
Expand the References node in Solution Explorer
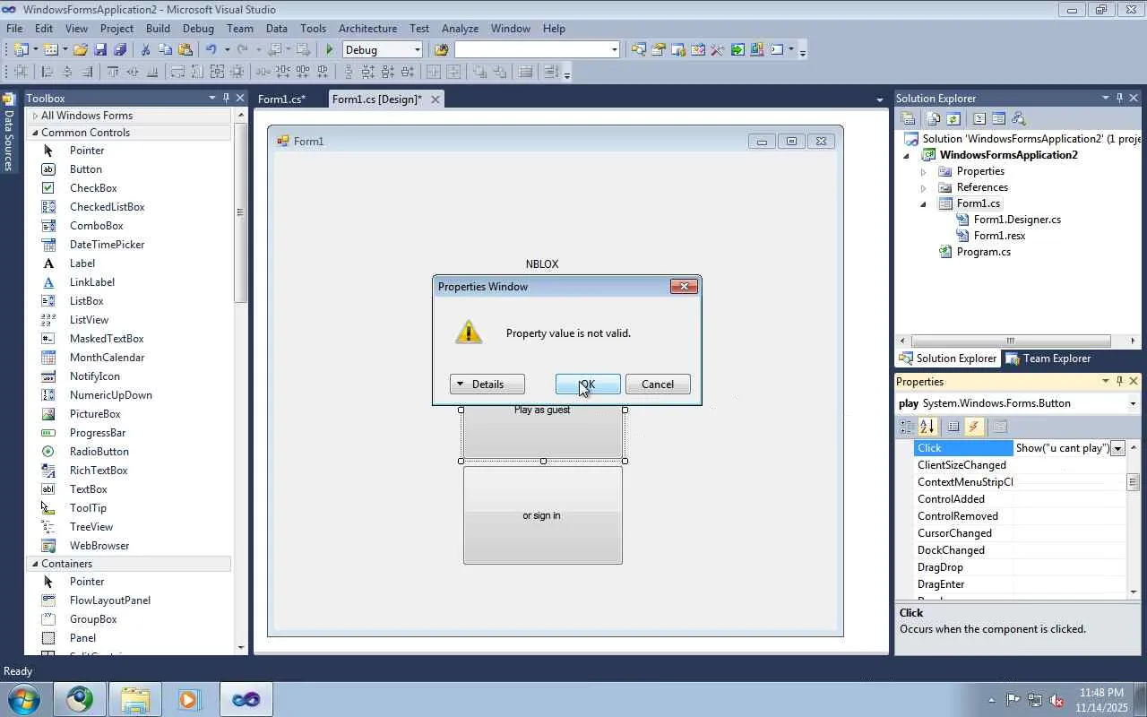tap(923, 187)
